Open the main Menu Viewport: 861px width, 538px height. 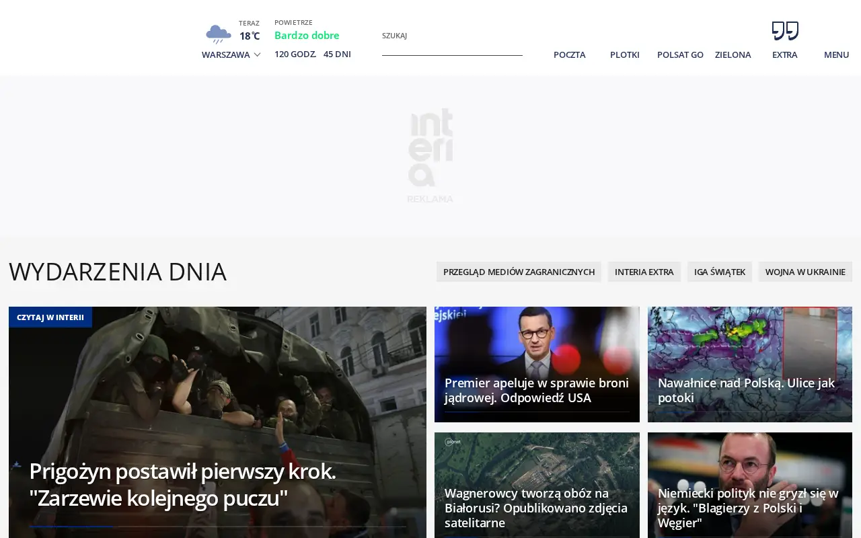point(837,54)
